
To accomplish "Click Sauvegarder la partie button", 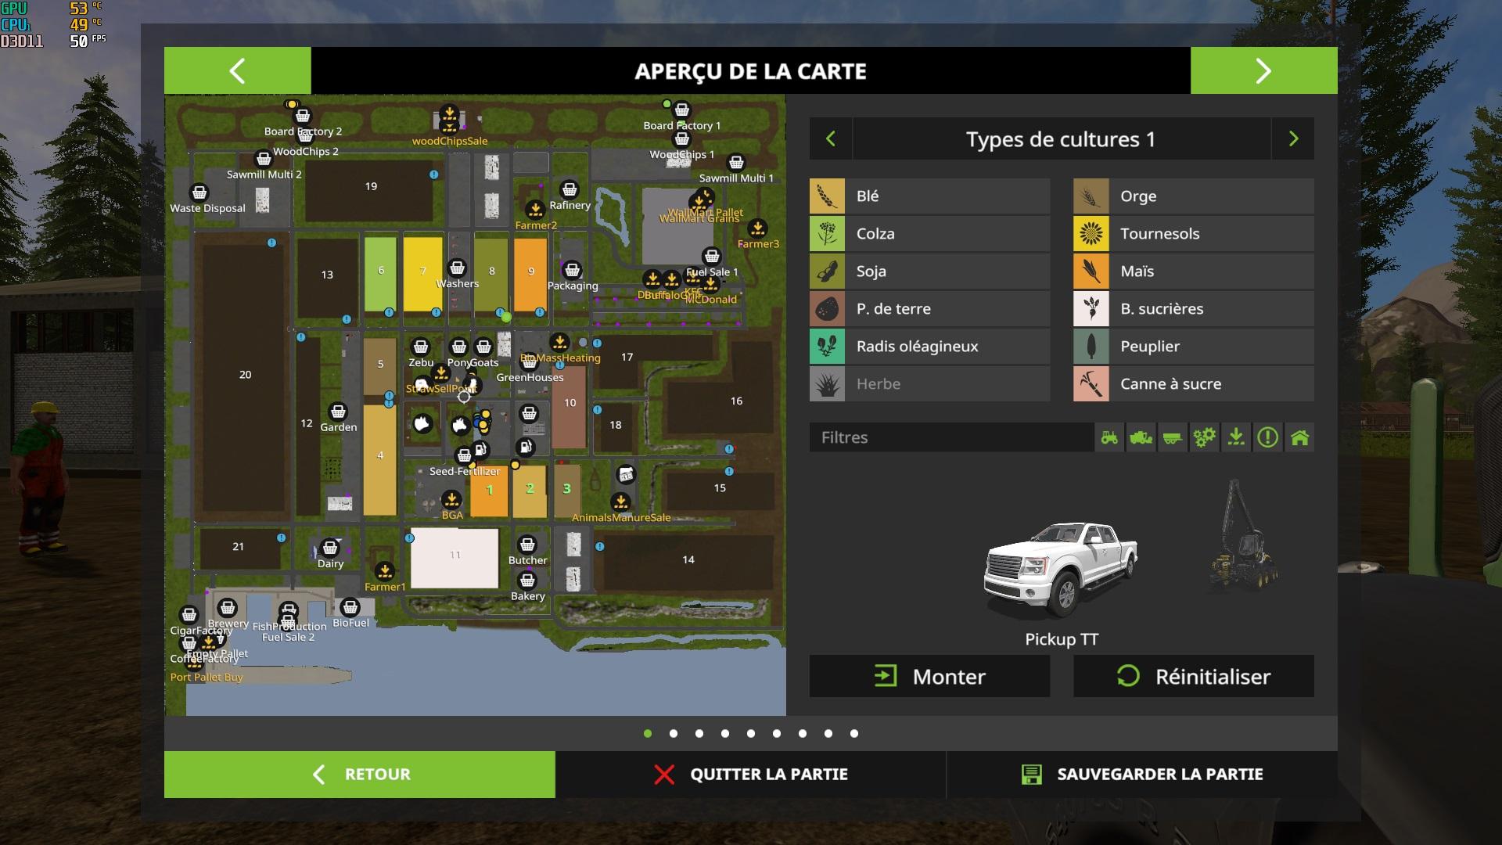I will point(1142,775).
